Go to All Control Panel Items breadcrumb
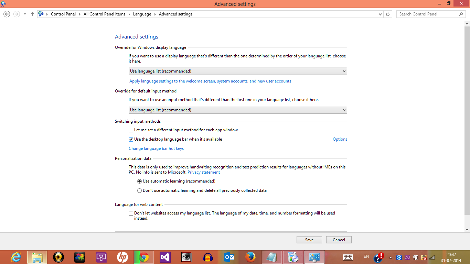 [105, 14]
